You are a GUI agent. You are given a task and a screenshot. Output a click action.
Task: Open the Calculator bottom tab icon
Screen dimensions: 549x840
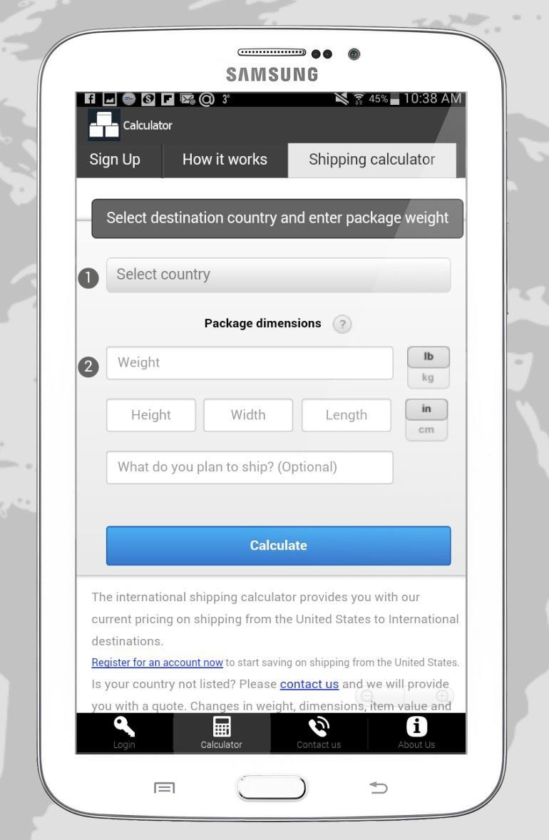(x=221, y=727)
